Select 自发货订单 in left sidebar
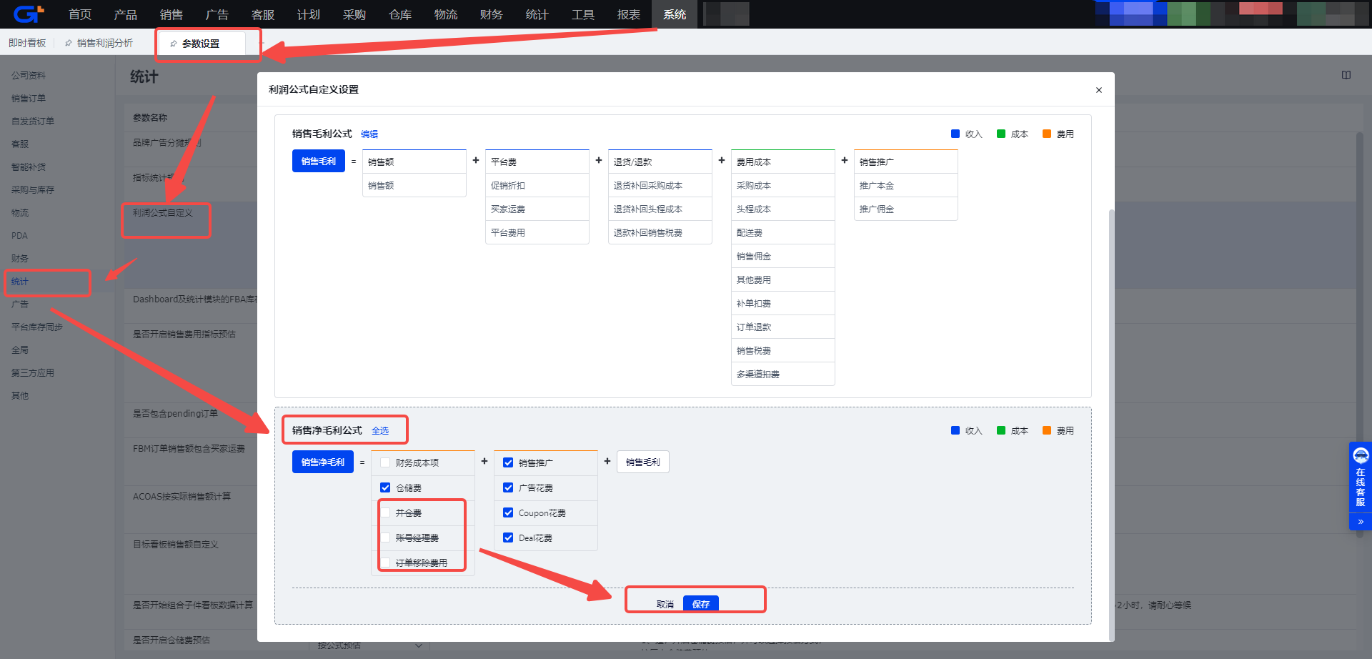Image resolution: width=1372 pixels, height=659 pixels. 33,121
